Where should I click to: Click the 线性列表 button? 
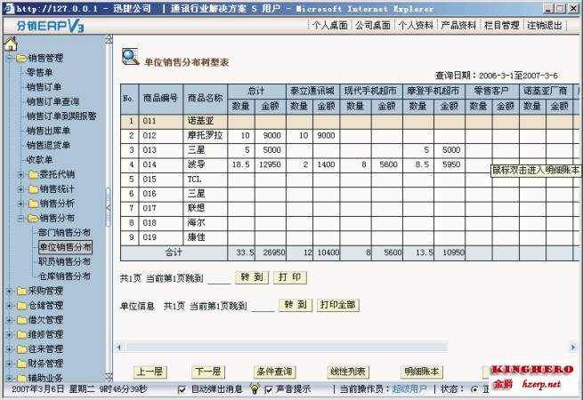coord(348,372)
